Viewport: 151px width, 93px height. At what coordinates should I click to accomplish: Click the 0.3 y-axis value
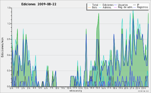coord(9,71)
